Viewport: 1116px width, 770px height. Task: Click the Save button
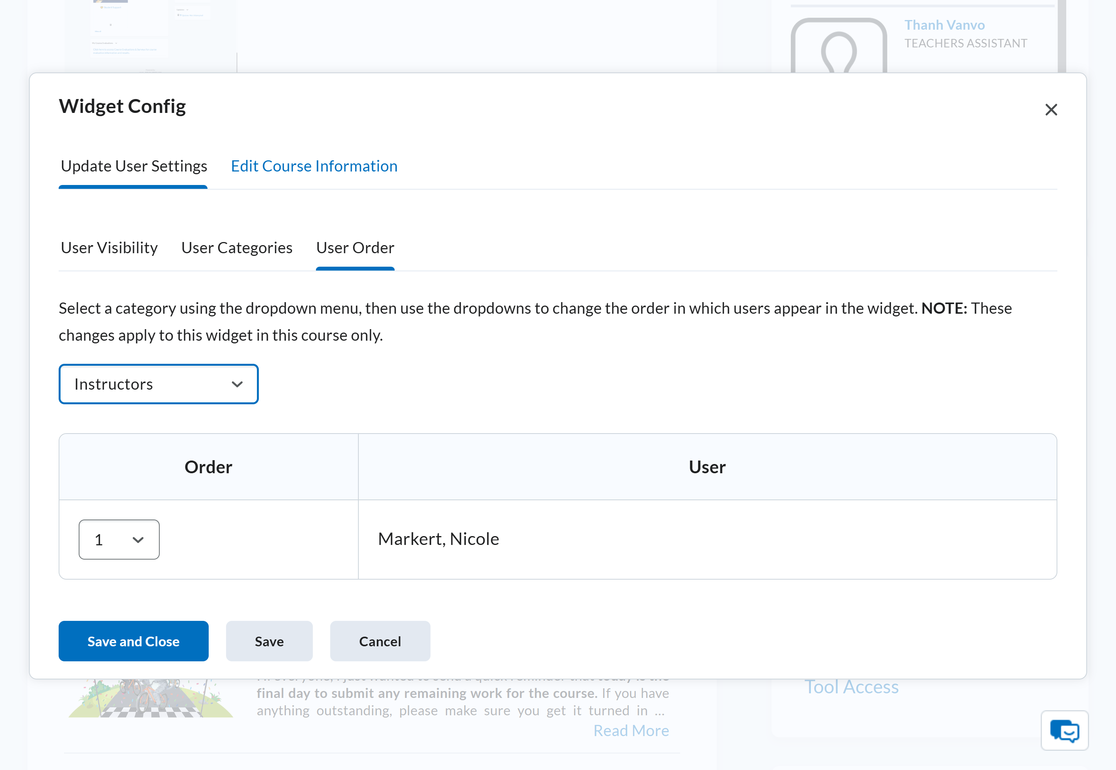(269, 641)
